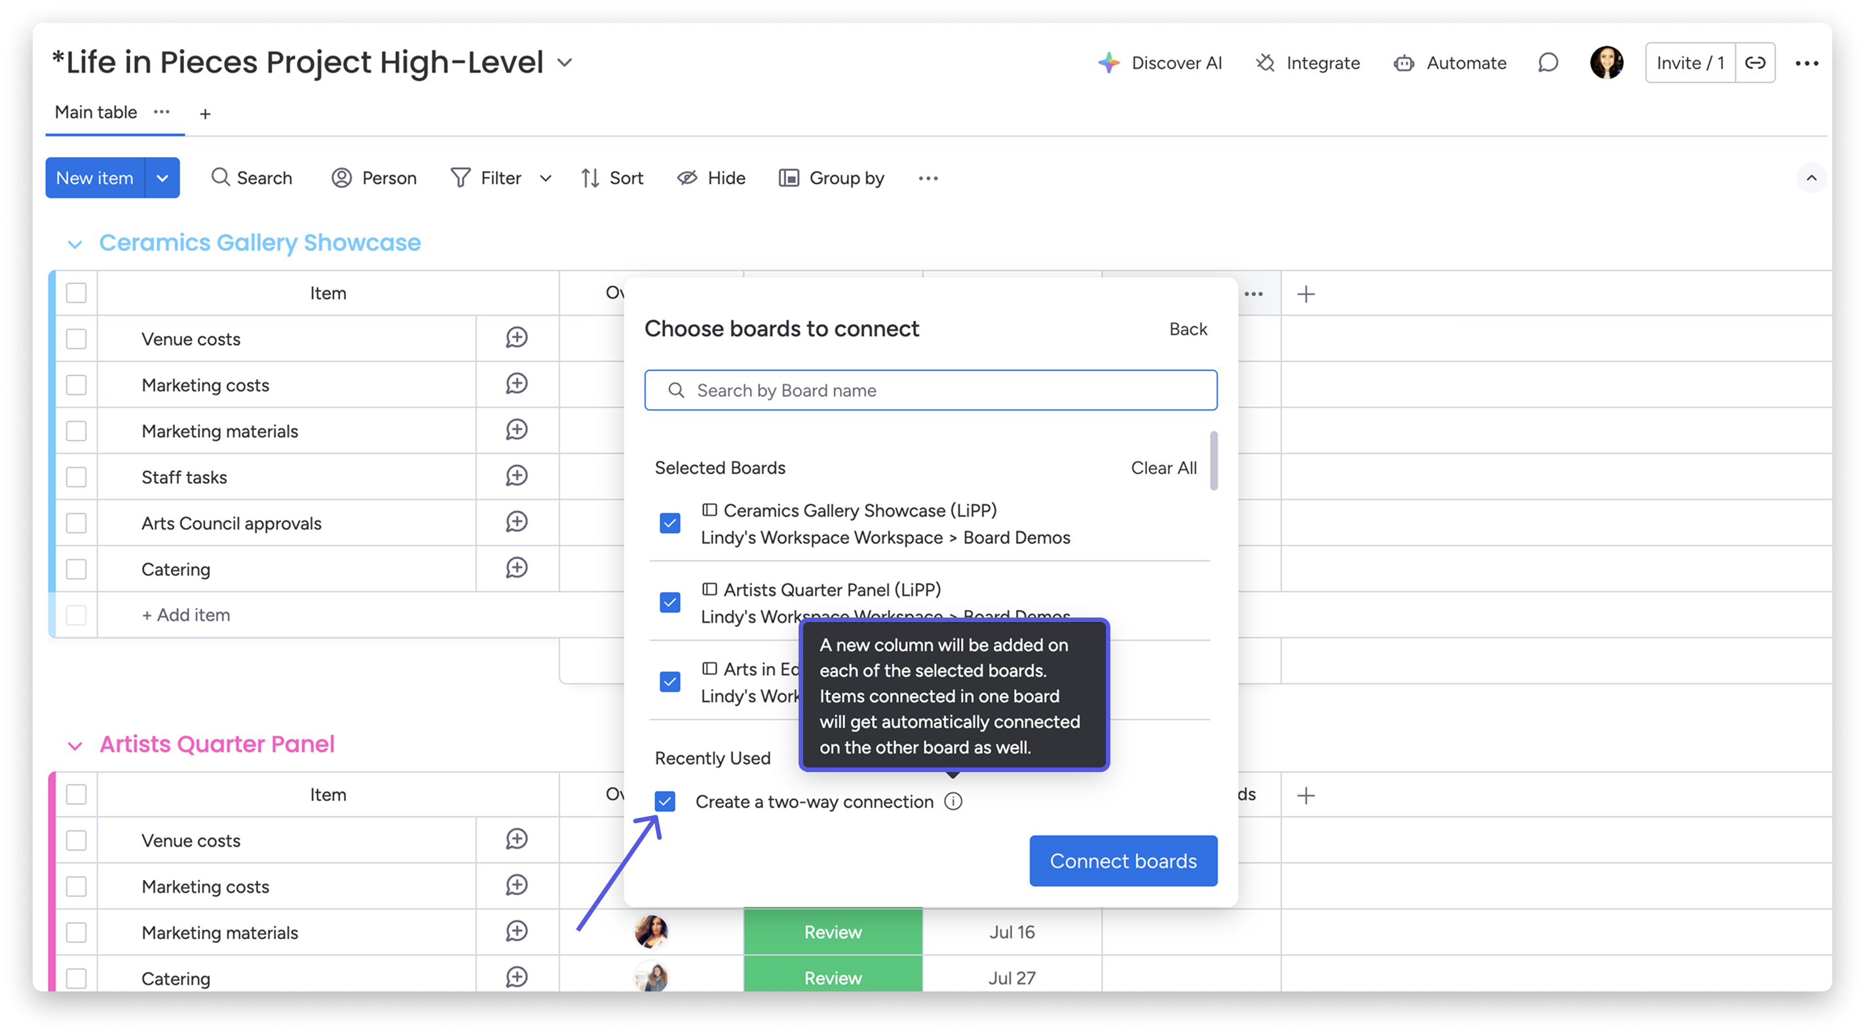Select Ceramics Venue costs row checkbox
The image size is (1865, 1034).
click(x=76, y=339)
